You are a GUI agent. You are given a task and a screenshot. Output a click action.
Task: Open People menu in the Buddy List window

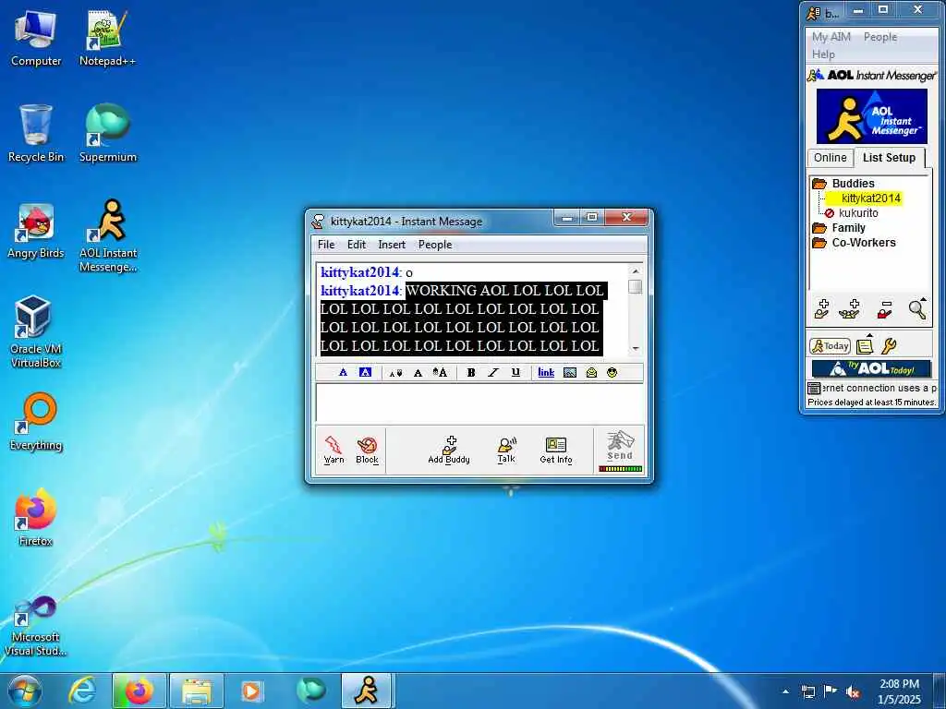click(880, 37)
